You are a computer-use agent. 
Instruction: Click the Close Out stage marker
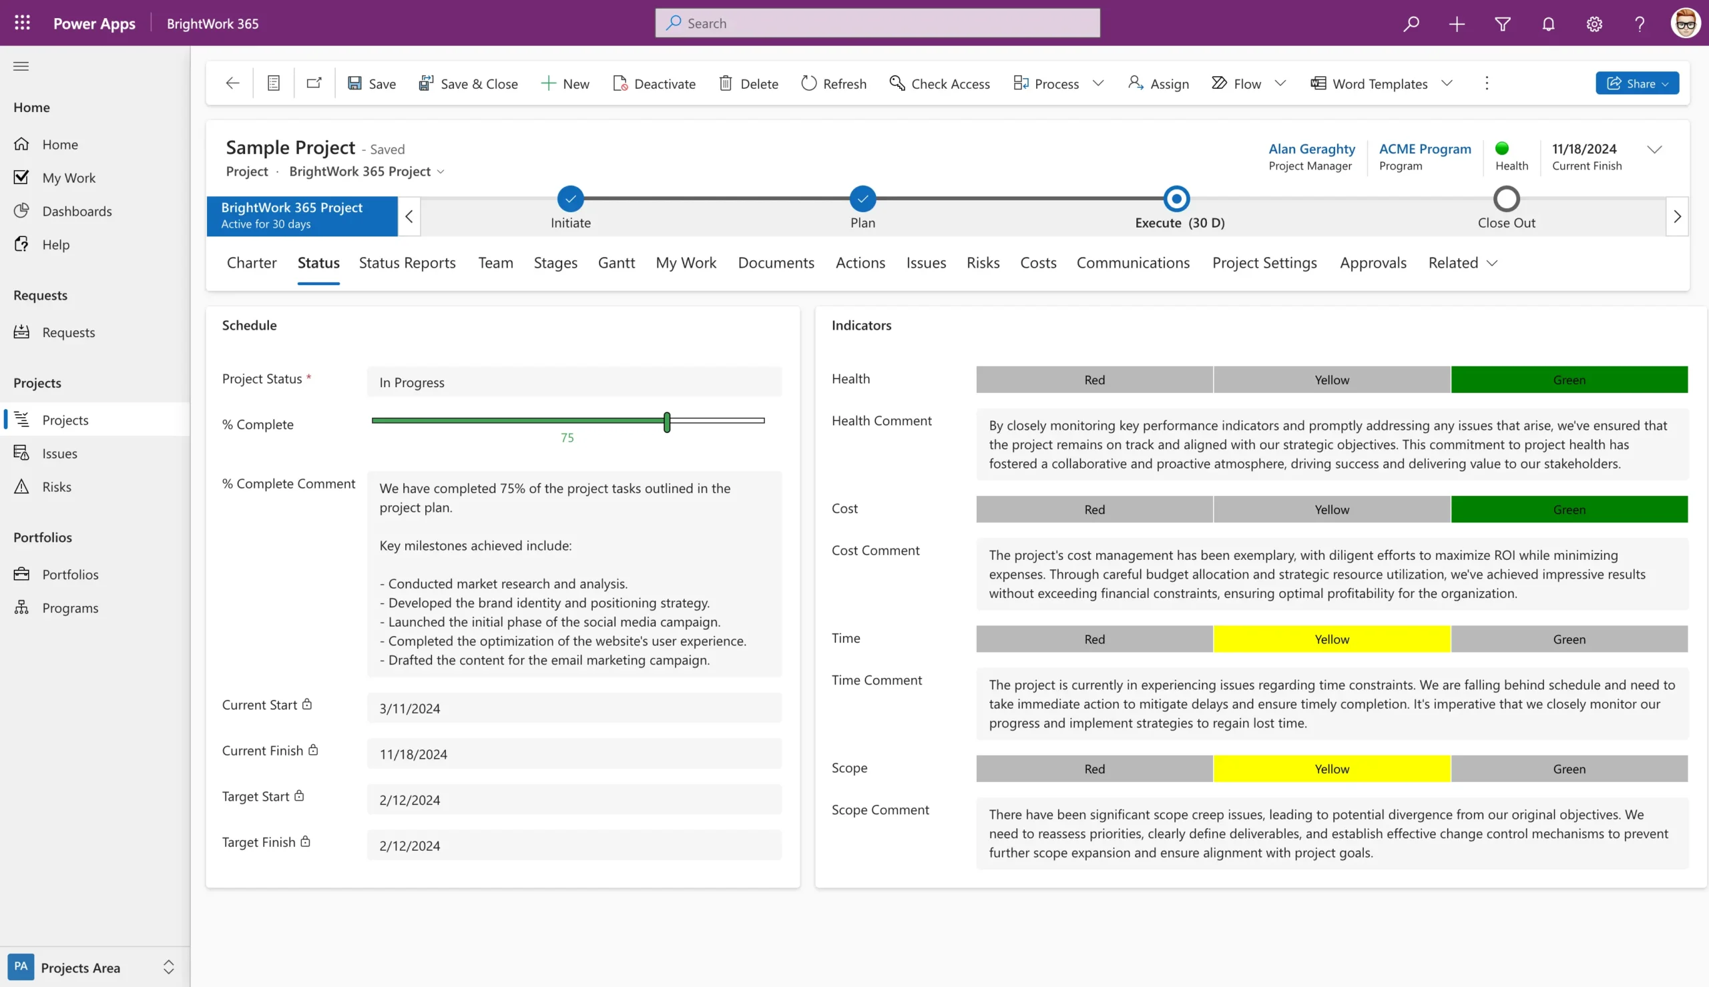[1505, 200]
